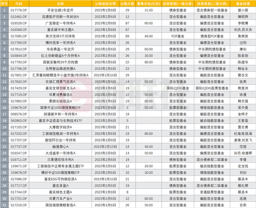Image resolution: width=256 pixels, height=208 pixels.
Task: Click 债券型FOF基金 cell
Action: click(212, 36)
